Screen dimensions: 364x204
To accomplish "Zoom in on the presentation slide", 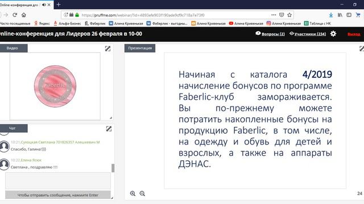I will [133, 193].
